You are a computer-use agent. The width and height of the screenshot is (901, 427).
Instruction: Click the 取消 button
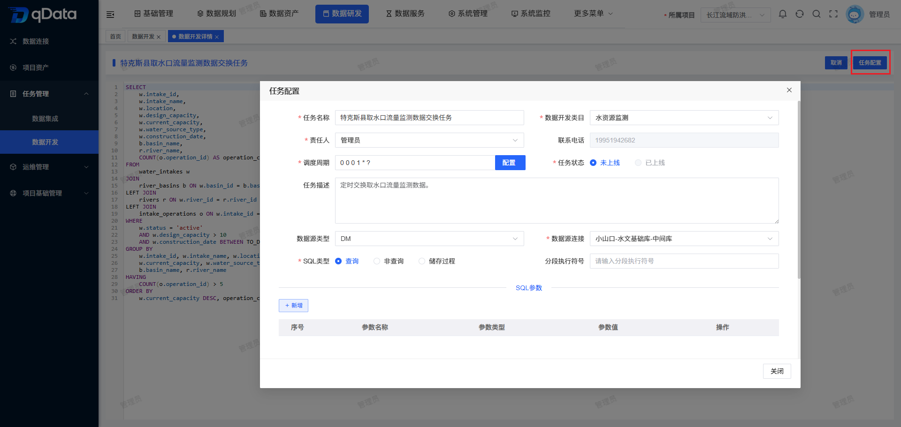pyautogui.click(x=836, y=62)
